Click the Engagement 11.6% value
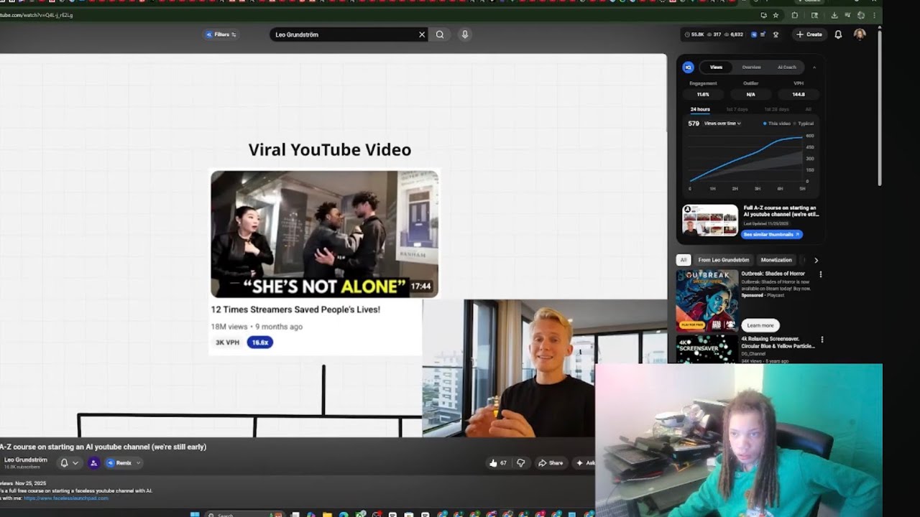This screenshot has height=517, width=920. click(703, 94)
